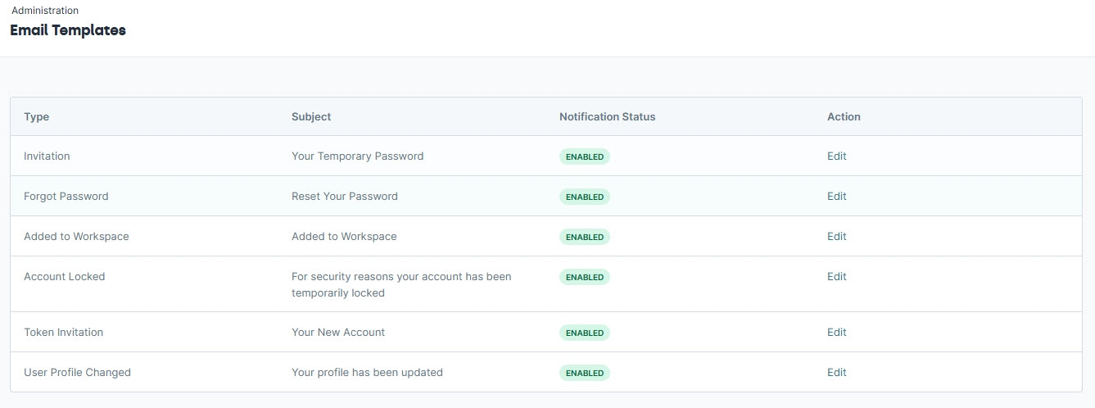1095x408 pixels.
Task: Edit the Added to Workspace template
Action: tap(836, 236)
